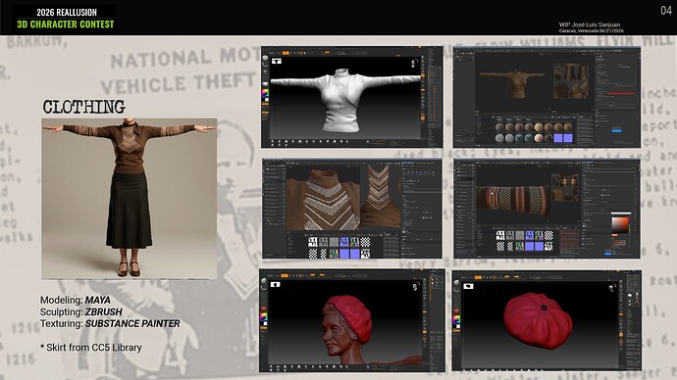Click the head gizmo in standalone beret viewport
Image resolution: width=677 pixels, height=380 pixels.
click(611, 289)
